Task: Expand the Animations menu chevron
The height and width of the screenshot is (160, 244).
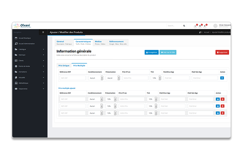Action: click(43, 72)
